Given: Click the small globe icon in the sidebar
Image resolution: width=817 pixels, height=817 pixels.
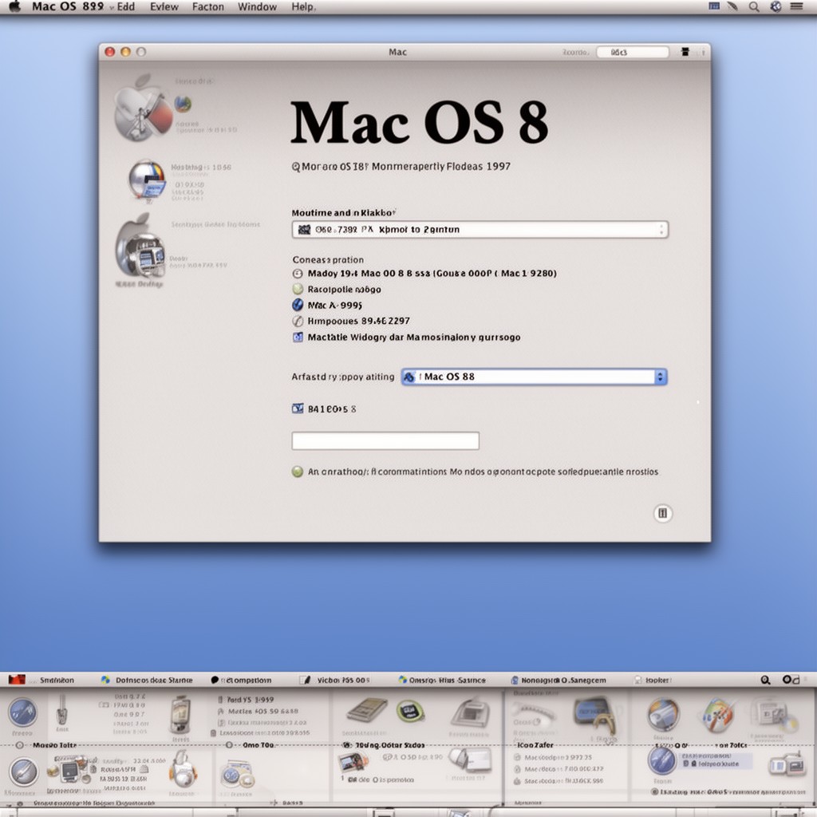Looking at the screenshot, I should point(183,104).
